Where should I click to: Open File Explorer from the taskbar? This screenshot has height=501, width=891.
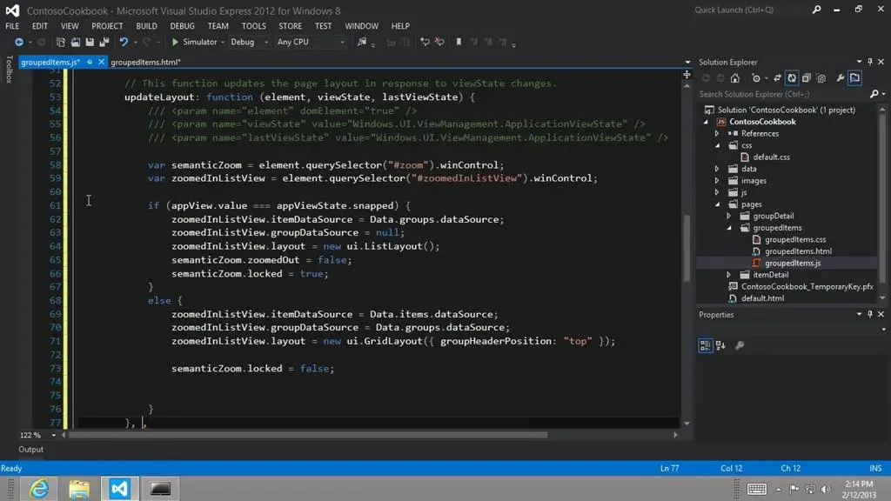[79, 489]
